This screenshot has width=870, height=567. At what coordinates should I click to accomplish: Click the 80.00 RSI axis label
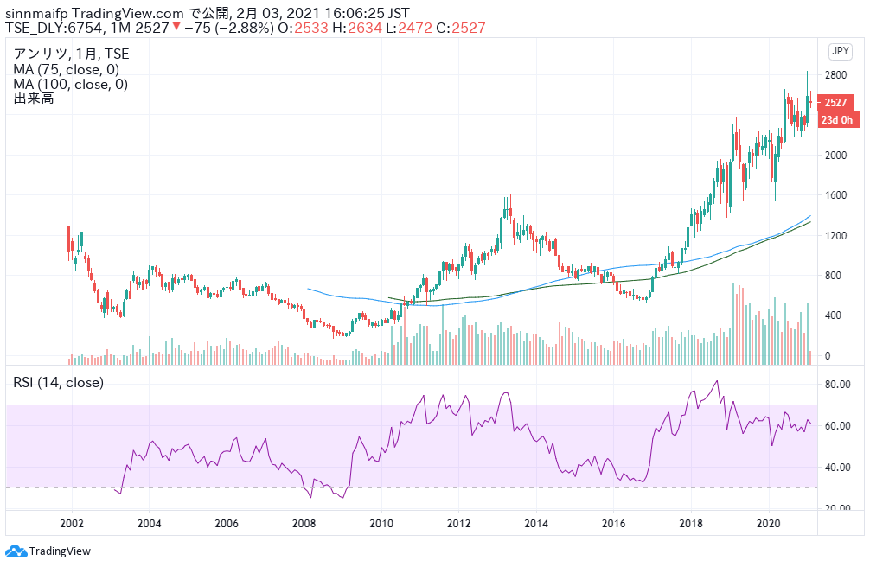pos(837,384)
